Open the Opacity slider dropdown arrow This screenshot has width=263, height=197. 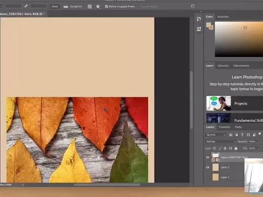click(259, 142)
